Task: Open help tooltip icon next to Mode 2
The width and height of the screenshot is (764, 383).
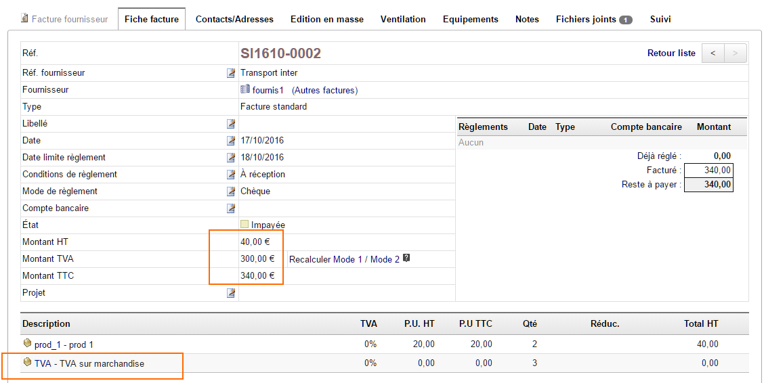Action: pos(406,258)
